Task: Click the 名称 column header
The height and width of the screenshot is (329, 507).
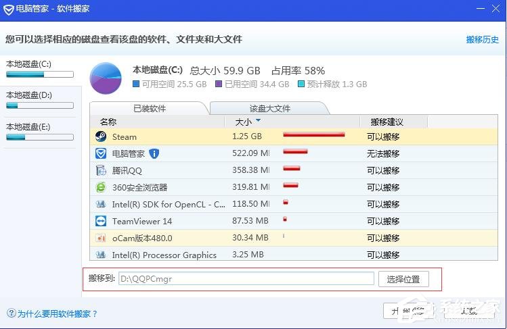Action: (108, 122)
